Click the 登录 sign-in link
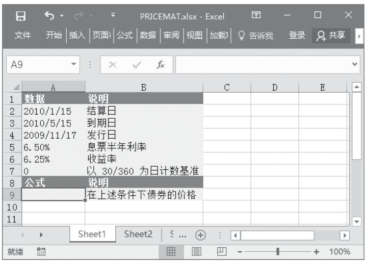 pyautogui.click(x=297, y=36)
